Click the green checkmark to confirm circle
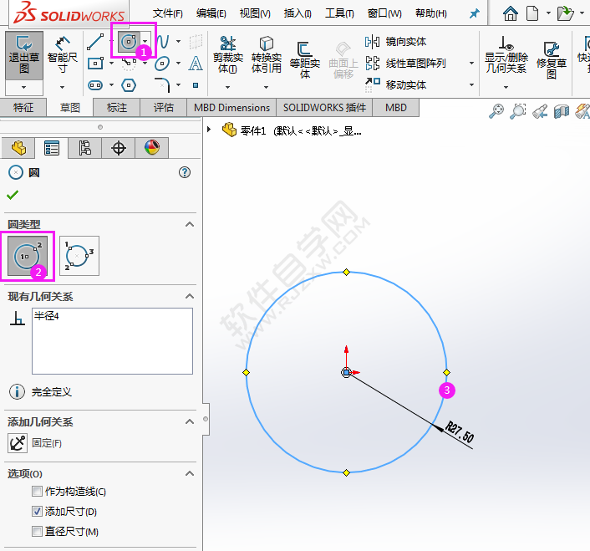590x551 pixels. coord(12,195)
